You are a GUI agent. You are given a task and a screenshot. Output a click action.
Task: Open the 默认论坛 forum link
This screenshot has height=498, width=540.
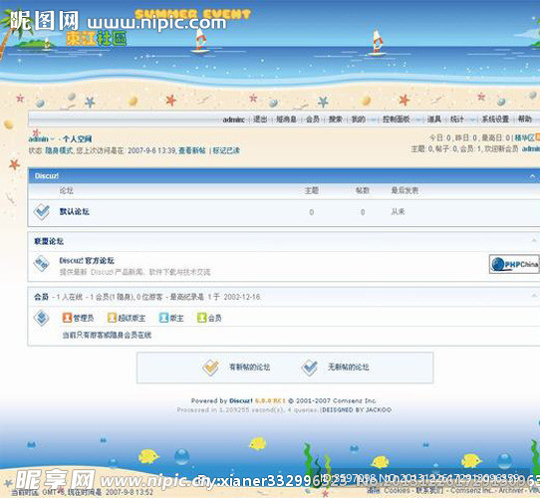75,211
